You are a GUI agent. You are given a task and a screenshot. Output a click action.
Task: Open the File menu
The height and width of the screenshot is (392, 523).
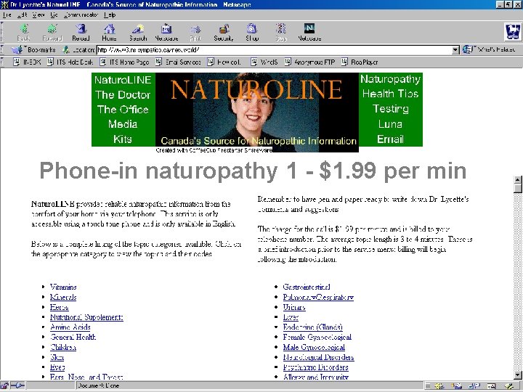(x=7, y=15)
